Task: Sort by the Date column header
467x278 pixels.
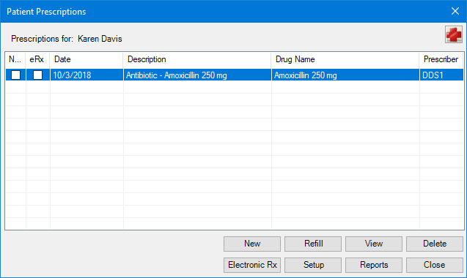Action: (87, 59)
